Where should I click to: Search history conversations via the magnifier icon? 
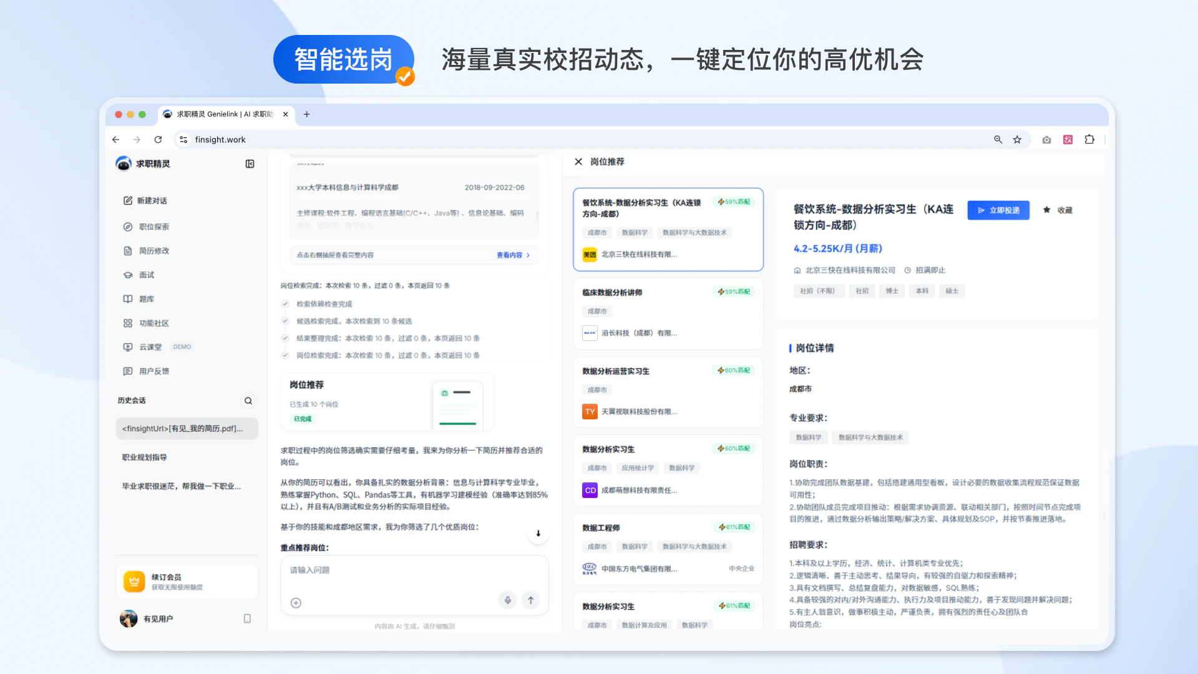[x=248, y=401]
